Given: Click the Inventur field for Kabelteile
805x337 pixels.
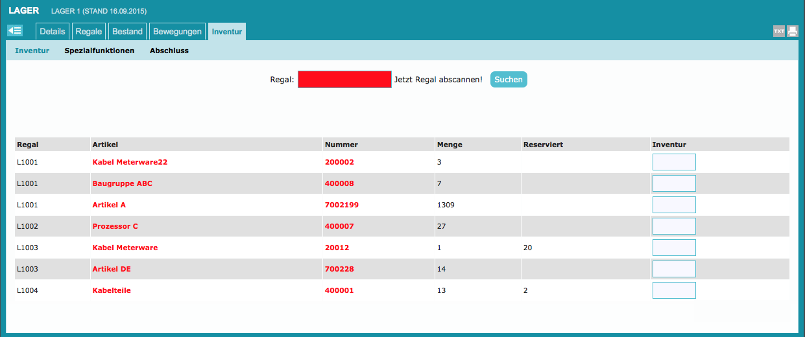Looking at the screenshot, I should coord(674,290).
